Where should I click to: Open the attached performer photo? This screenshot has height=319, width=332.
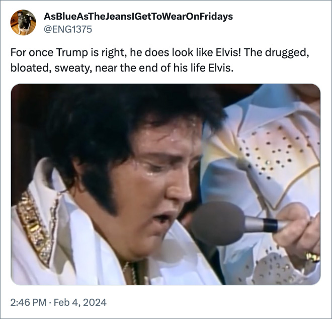[x=165, y=184]
